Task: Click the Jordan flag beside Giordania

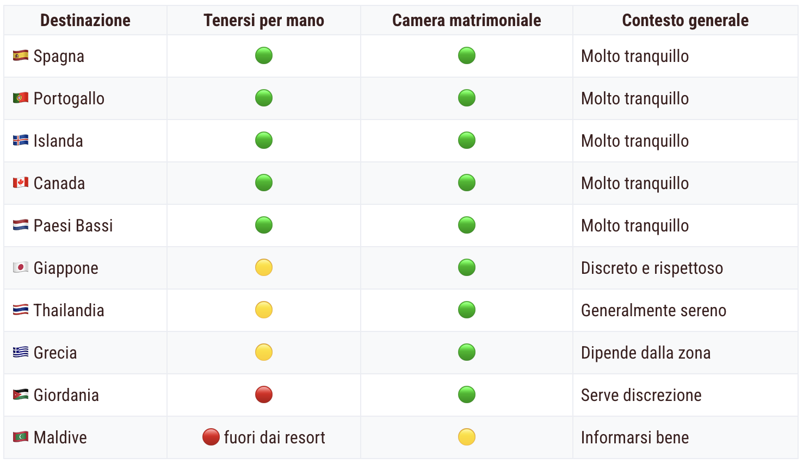Action: (21, 394)
